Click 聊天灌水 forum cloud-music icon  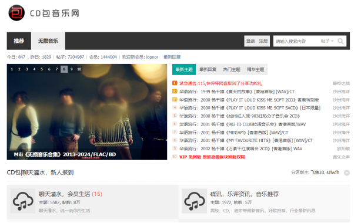(23, 201)
